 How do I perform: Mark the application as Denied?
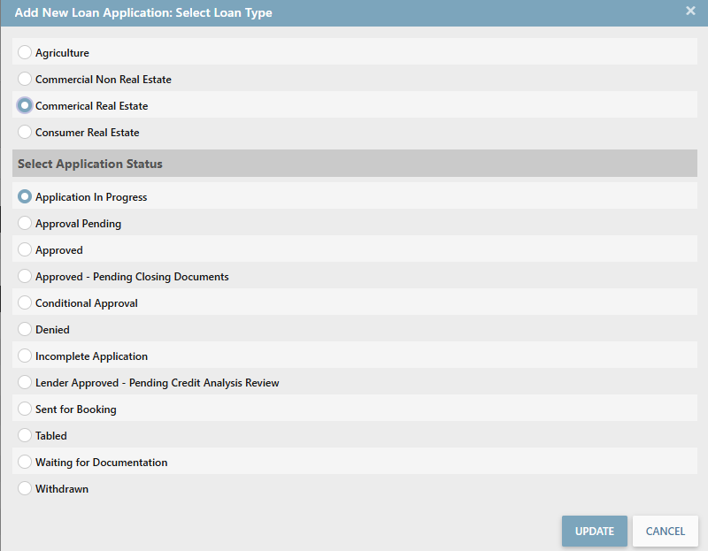25,330
